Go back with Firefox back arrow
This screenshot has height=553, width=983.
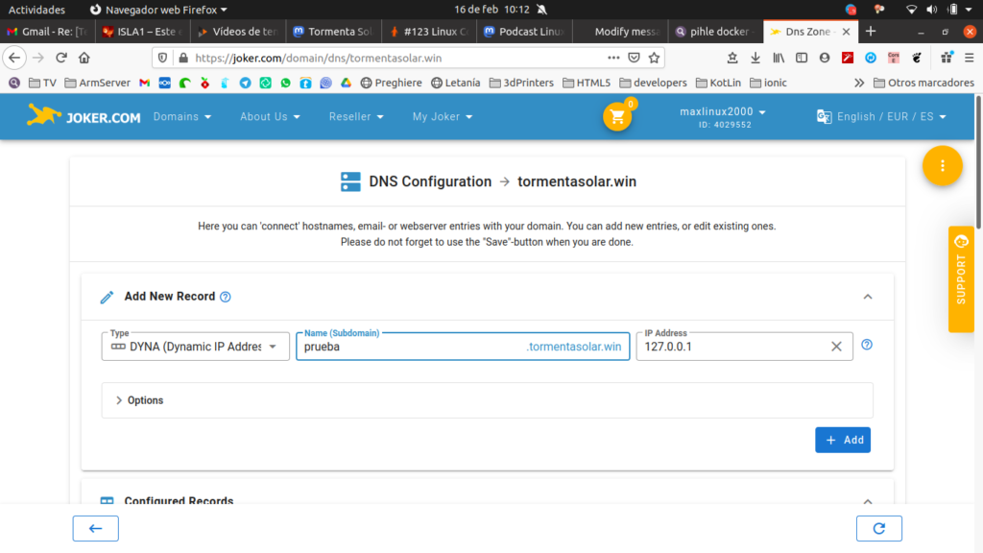click(x=14, y=58)
